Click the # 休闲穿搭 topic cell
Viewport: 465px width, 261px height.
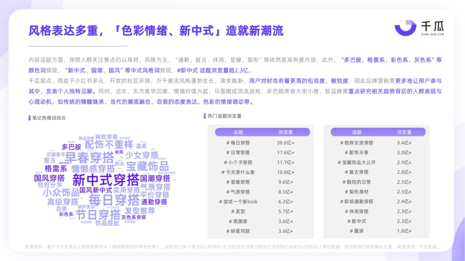coord(356,211)
